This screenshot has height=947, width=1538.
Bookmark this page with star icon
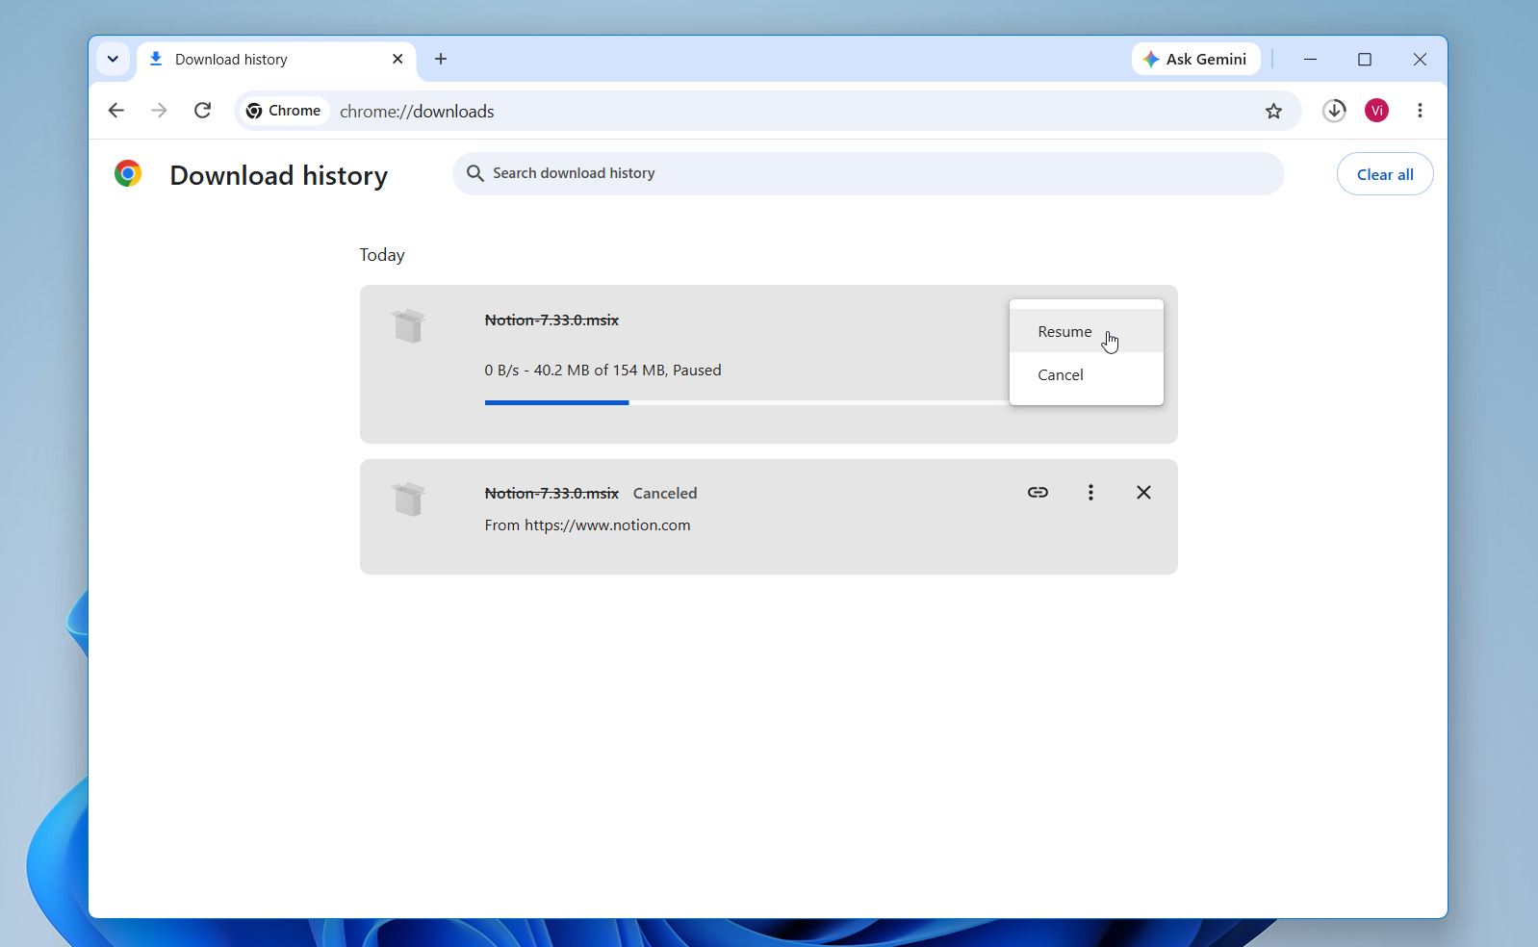(x=1273, y=111)
